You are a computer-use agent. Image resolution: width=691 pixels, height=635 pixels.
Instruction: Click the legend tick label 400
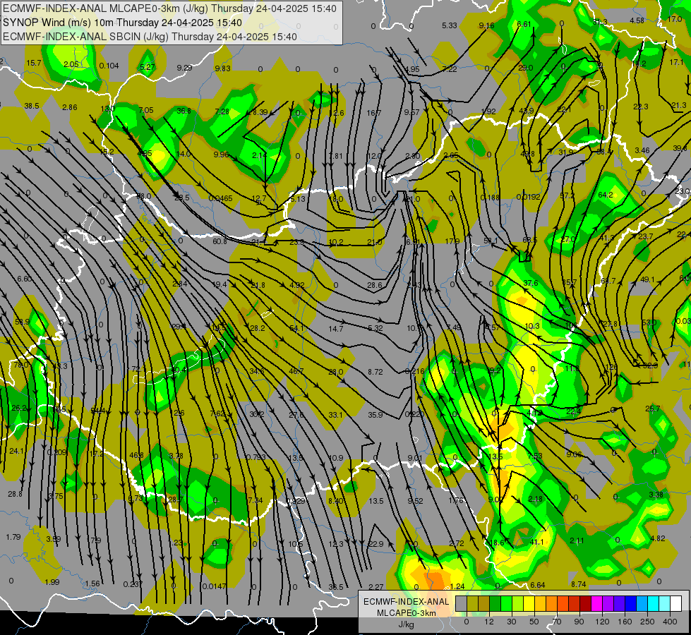pos(670,622)
